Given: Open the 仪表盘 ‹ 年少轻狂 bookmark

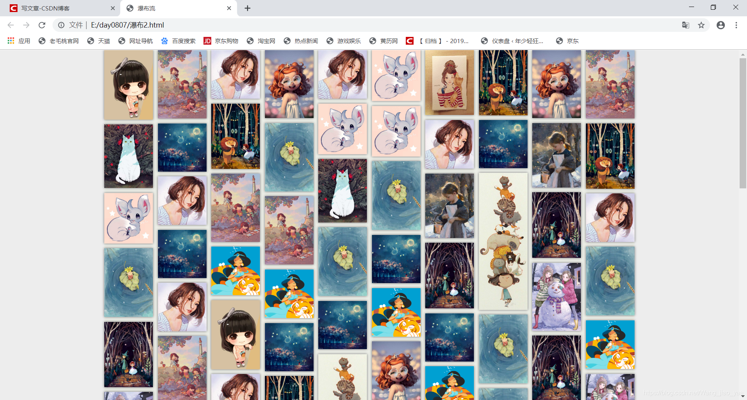Looking at the screenshot, I should (x=512, y=41).
